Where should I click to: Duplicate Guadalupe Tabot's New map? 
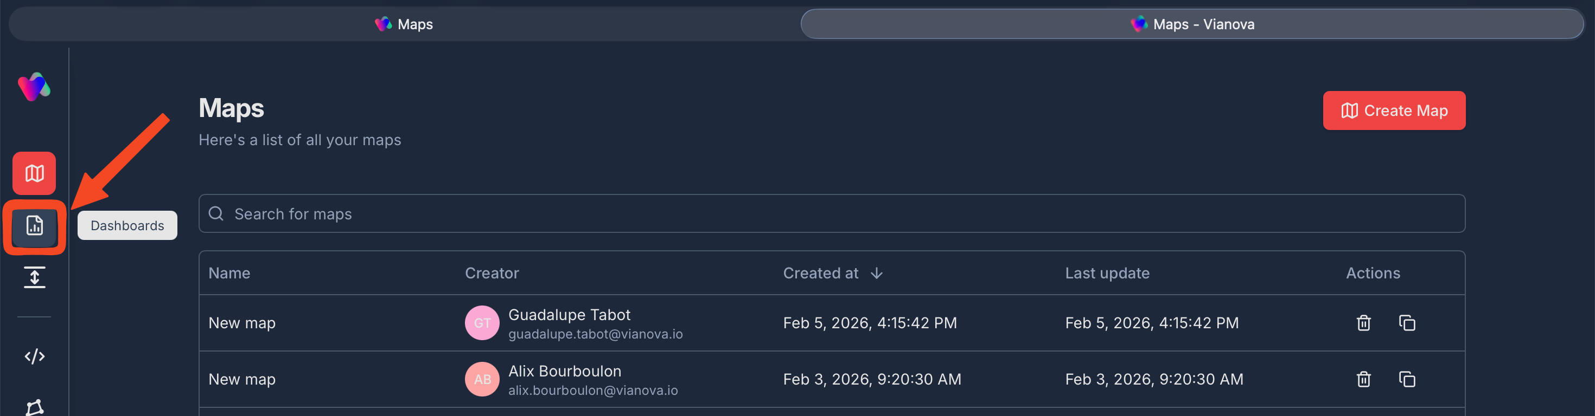click(1407, 323)
